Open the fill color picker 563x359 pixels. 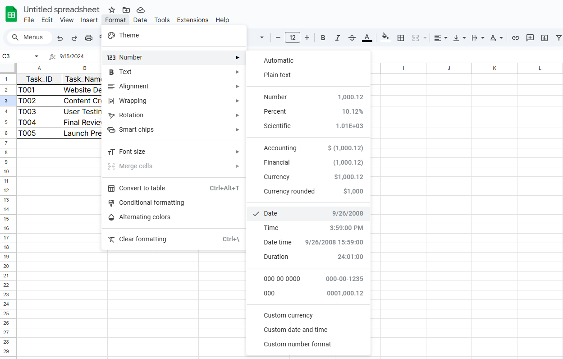[x=385, y=37]
